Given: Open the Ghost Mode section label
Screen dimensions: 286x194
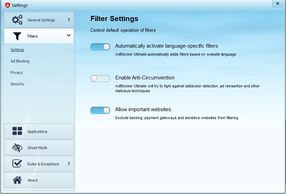Looking at the screenshot, I should (x=37, y=148).
